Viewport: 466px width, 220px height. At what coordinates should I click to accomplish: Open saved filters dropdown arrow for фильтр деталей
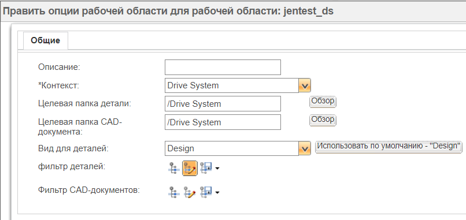tap(217, 169)
